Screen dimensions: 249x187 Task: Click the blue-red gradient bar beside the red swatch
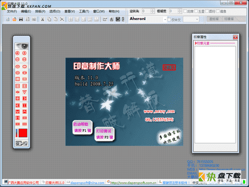(17, 133)
